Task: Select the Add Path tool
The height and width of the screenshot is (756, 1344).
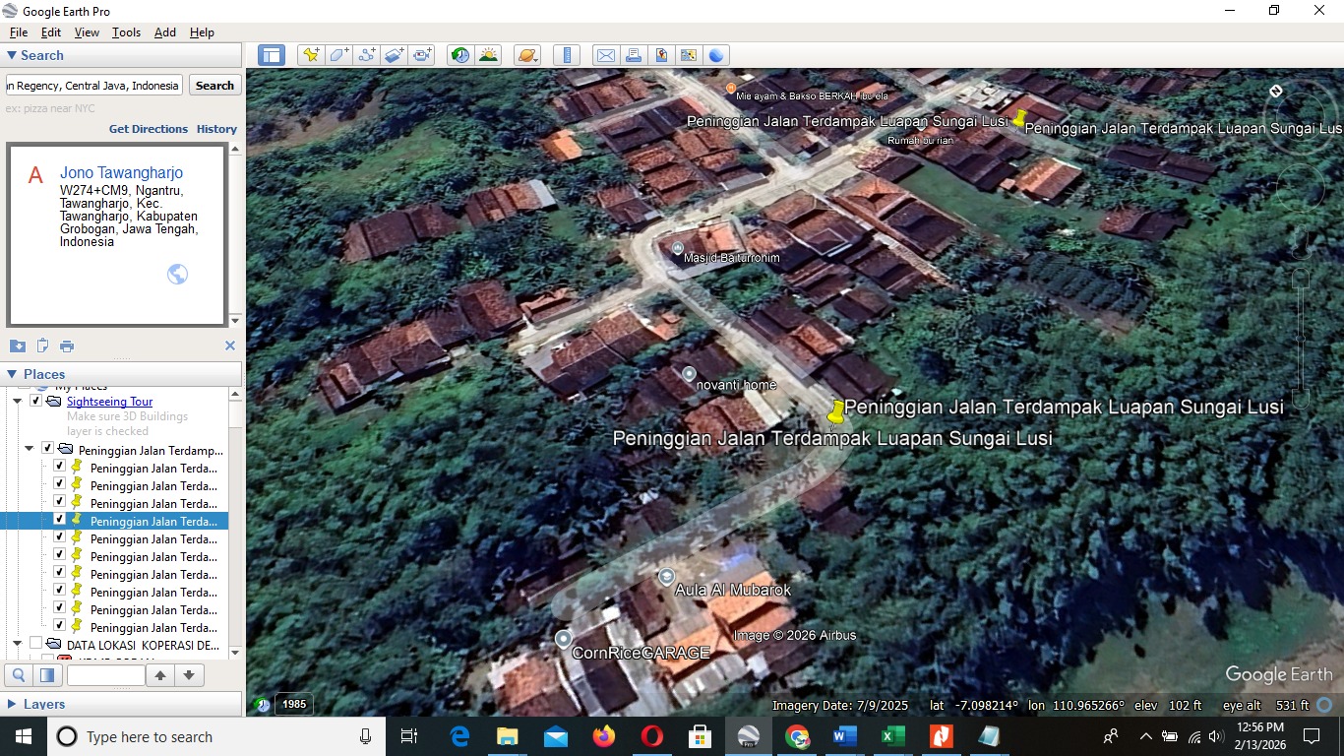Action: click(367, 55)
